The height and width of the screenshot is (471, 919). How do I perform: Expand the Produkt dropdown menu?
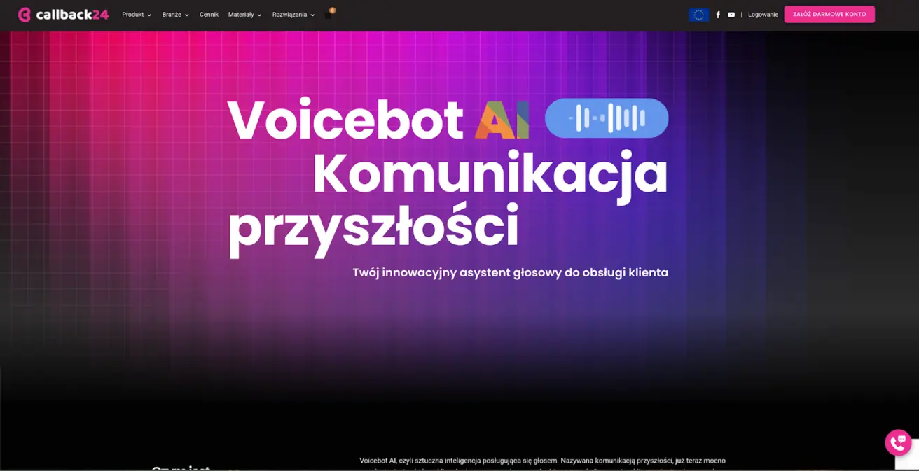(x=137, y=15)
